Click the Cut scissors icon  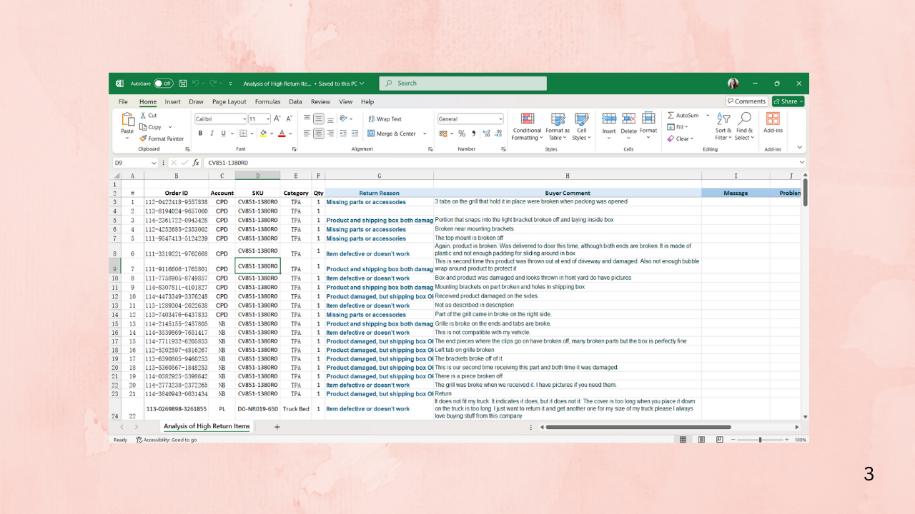pyautogui.click(x=144, y=116)
